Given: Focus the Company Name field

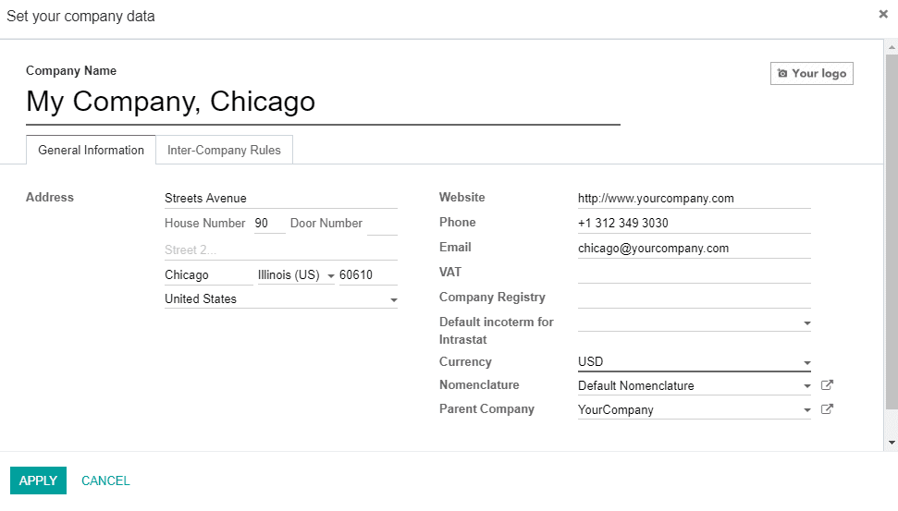Looking at the screenshot, I should 323,102.
